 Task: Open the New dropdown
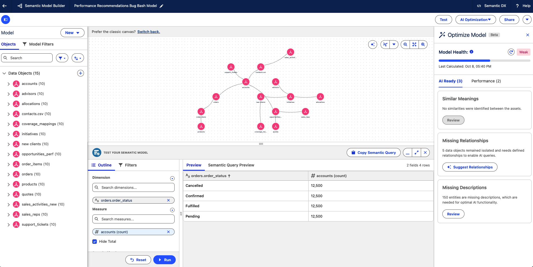72,33
